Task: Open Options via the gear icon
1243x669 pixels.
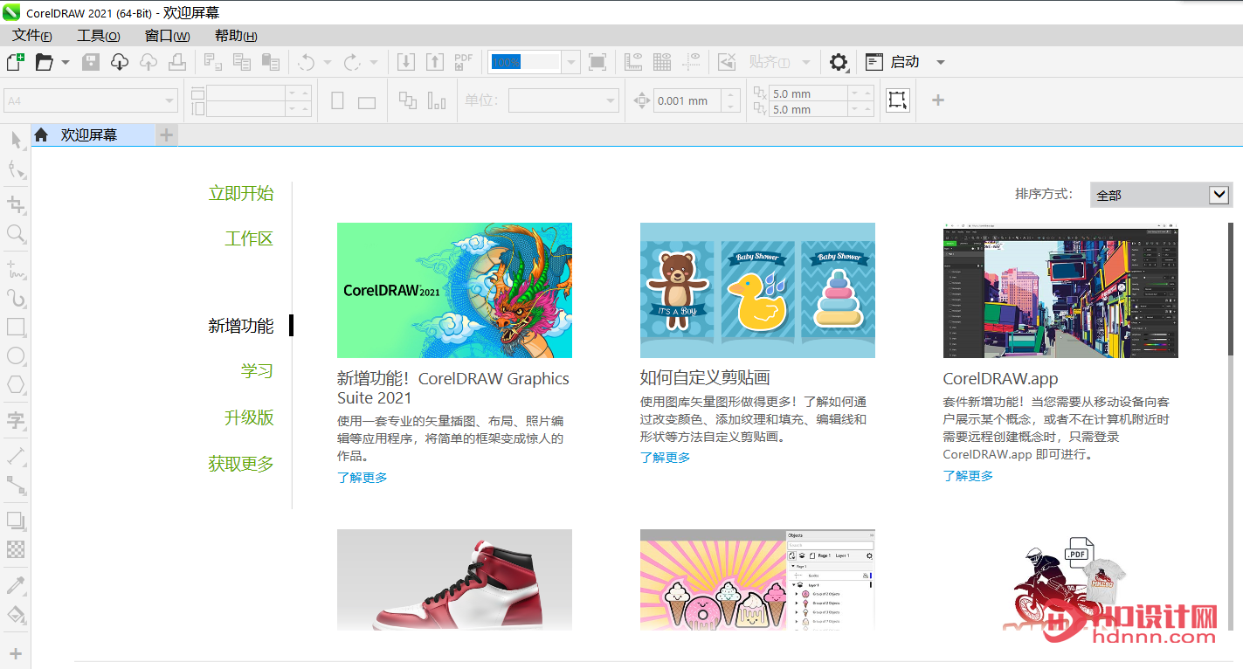Action: coord(839,62)
